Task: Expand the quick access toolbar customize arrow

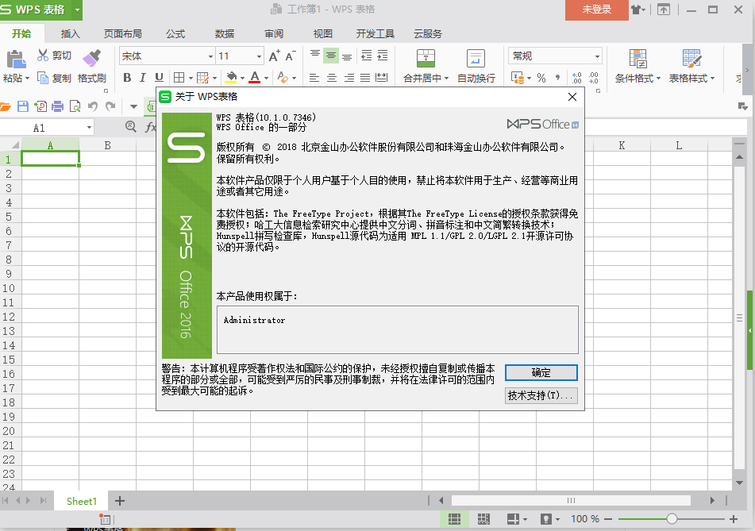Action: pos(133,106)
